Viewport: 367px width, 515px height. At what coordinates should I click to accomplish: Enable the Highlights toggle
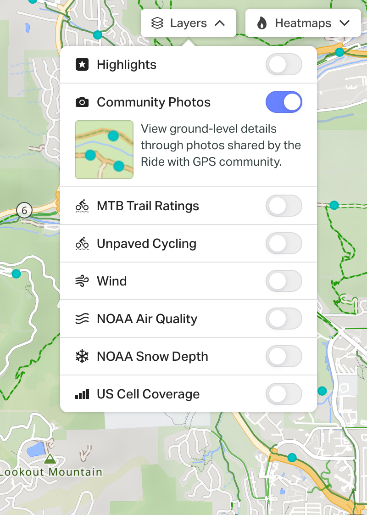pos(284,64)
